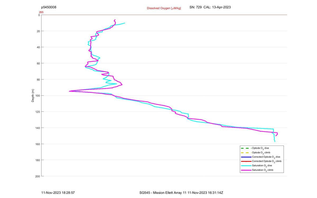Click the 40 depth tick label
Image resolution: width=317 pixels, height=198 pixels.
38,47
